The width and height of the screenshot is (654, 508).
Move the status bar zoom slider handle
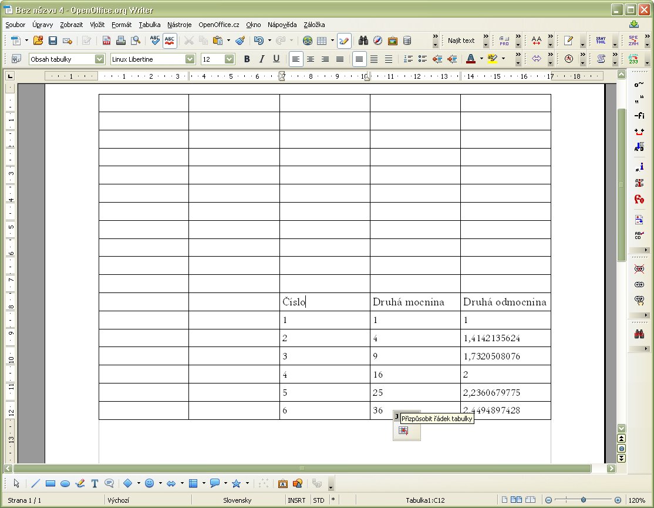tap(584, 500)
